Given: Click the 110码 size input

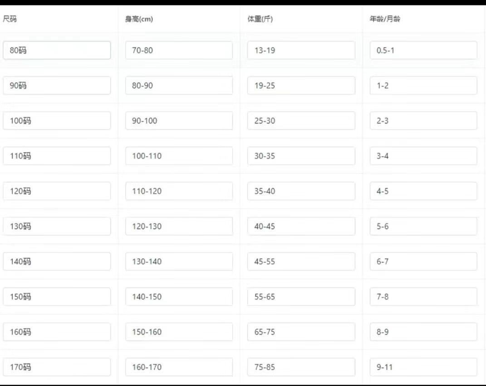Looking at the screenshot, I should click(x=57, y=156).
